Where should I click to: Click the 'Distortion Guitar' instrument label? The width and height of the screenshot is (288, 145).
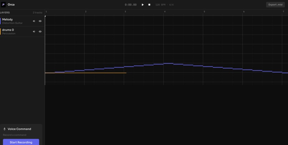pyautogui.click(x=12, y=23)
